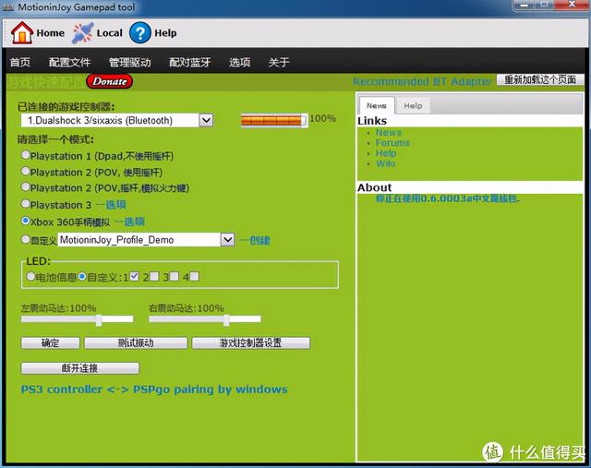Open the MotioninJoy_Profile_Demo dropdown
The height and width of the screenshot is (468, 591).
[227, 240]
